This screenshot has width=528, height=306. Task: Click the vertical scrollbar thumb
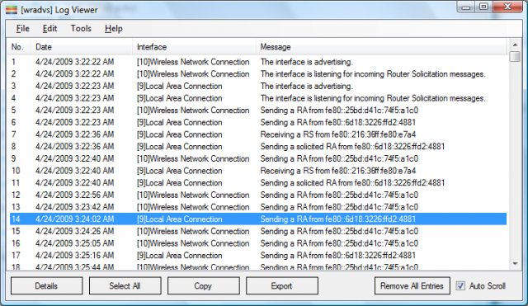pos(515,56)
